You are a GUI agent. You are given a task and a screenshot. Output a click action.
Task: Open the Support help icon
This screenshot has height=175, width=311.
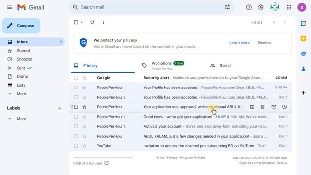tap(249, 7)
